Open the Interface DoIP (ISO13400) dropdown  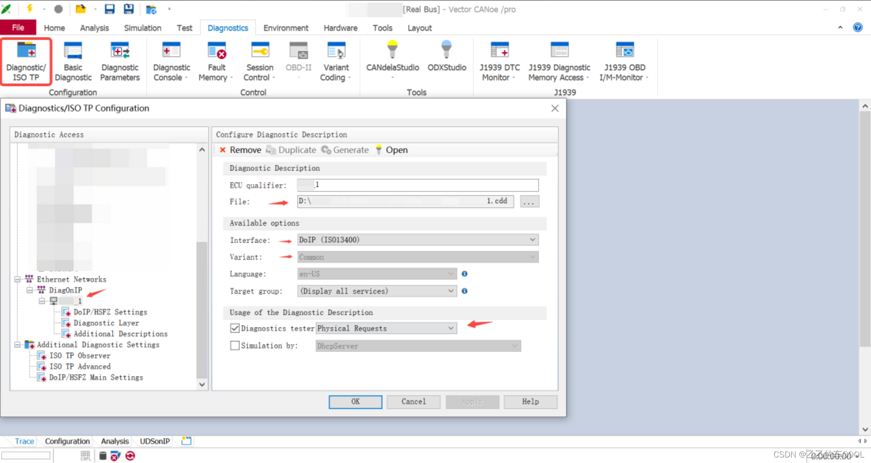(418, 240)
